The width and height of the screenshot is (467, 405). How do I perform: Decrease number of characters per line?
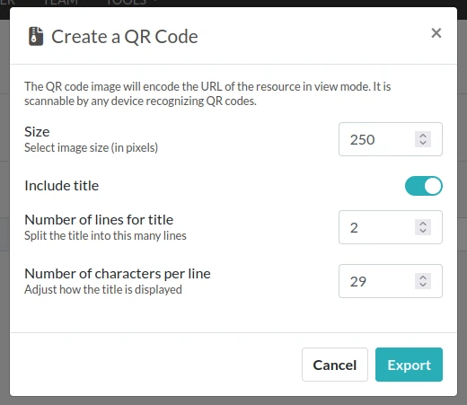pos(423,285)
